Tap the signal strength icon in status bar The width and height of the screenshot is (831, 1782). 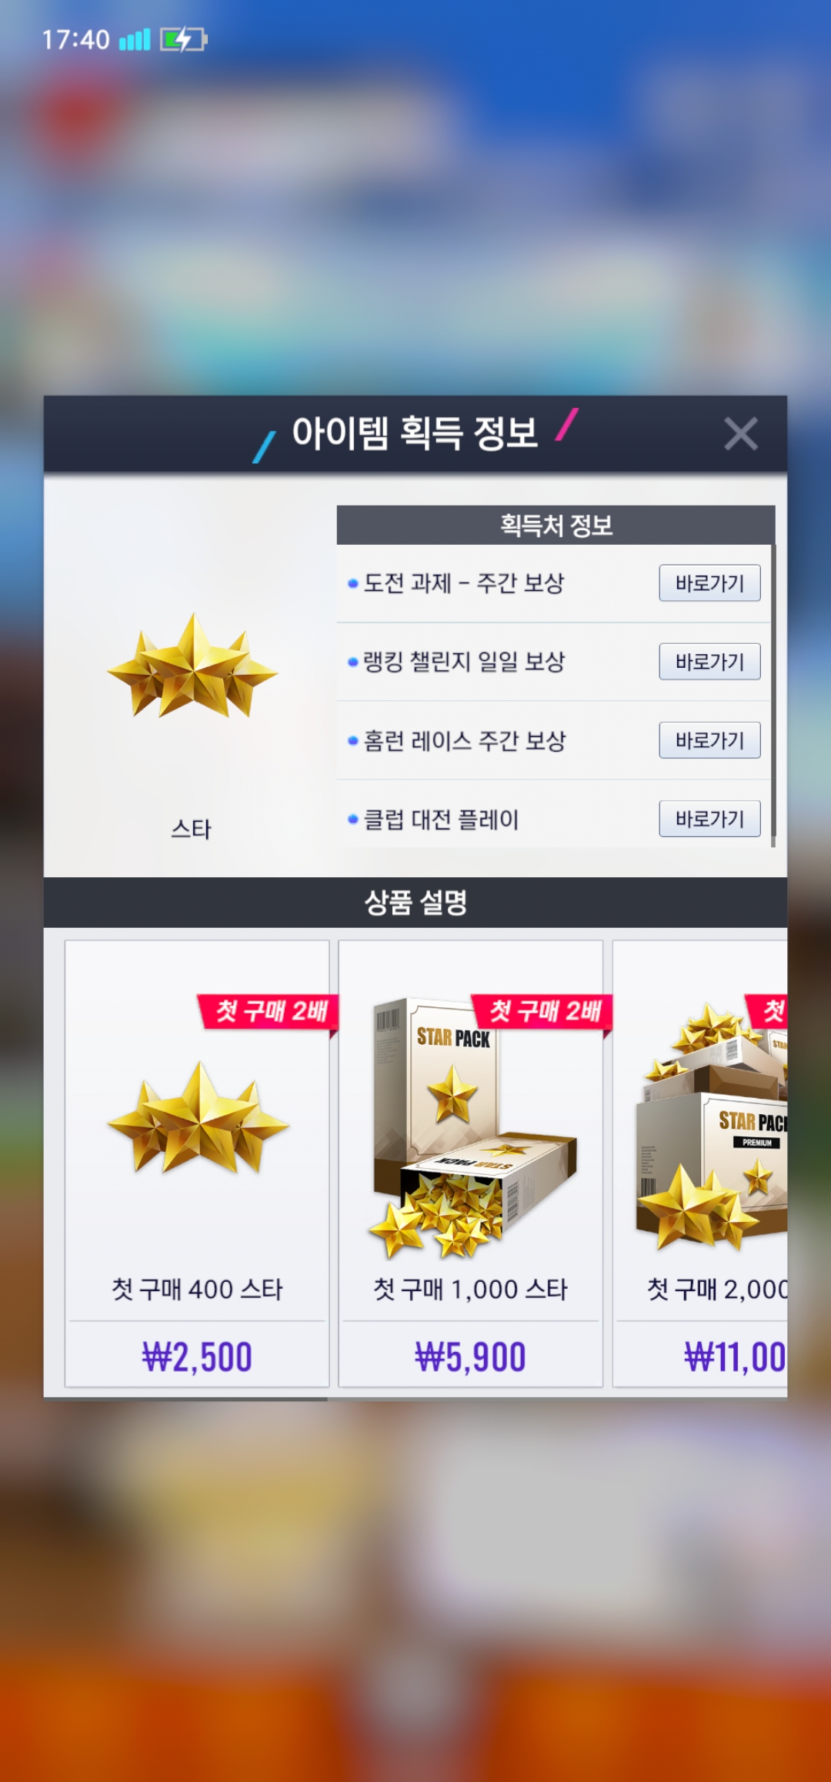[135, 39]
